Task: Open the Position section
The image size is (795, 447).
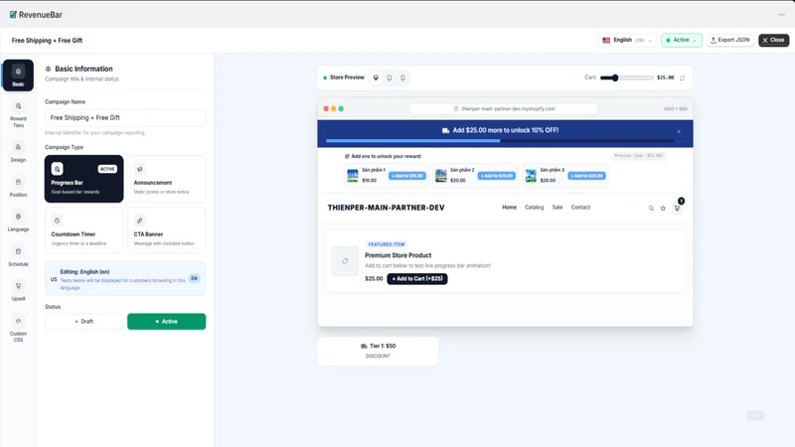Action: click(18, 187)
